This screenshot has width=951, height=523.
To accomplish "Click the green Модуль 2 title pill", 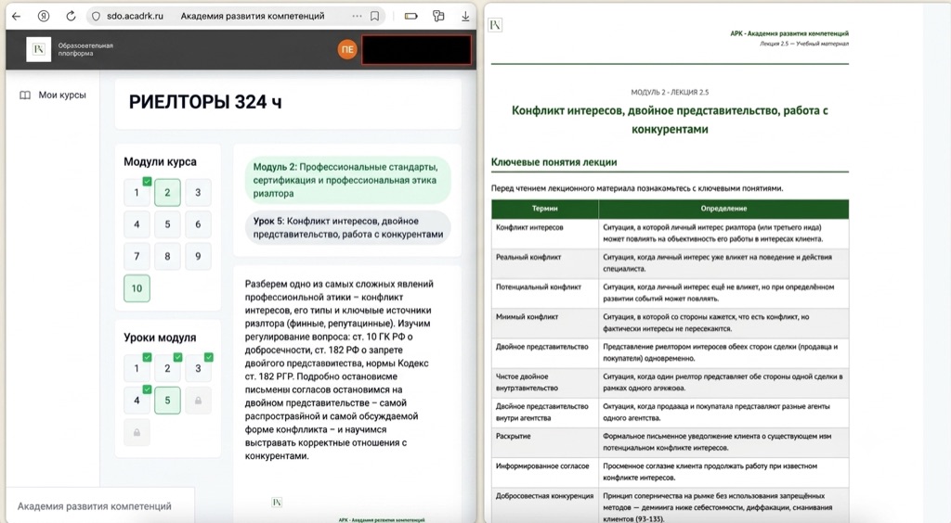I will [x=347, y=180].
